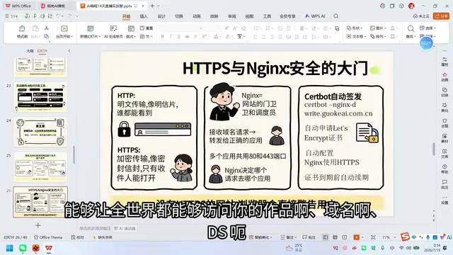Toggle Bold formatting
Image resolution: width=453 pixels, height=255 pixels.
(162, 37)
